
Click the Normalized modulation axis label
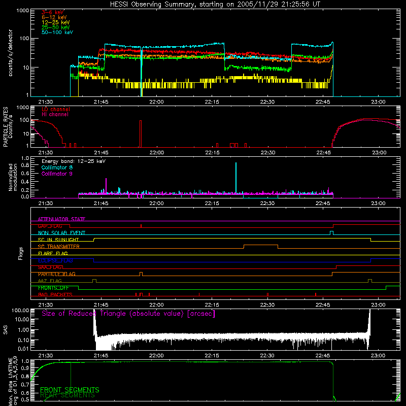click(x=13, y=177)
